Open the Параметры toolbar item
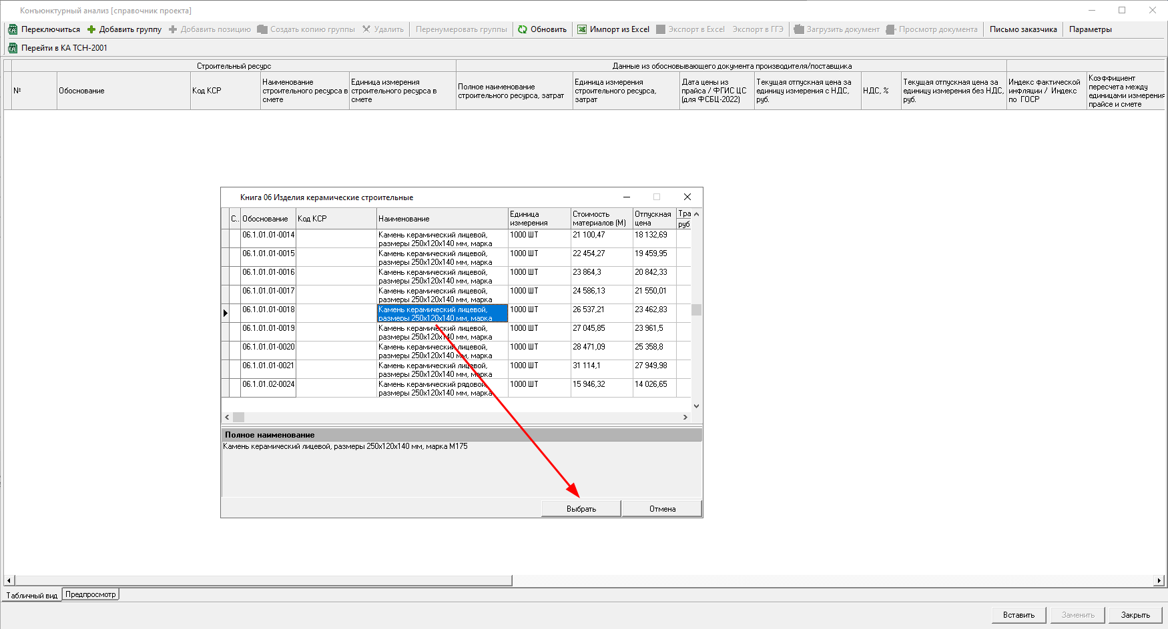1168x629 pixels. coord(1090,29)
